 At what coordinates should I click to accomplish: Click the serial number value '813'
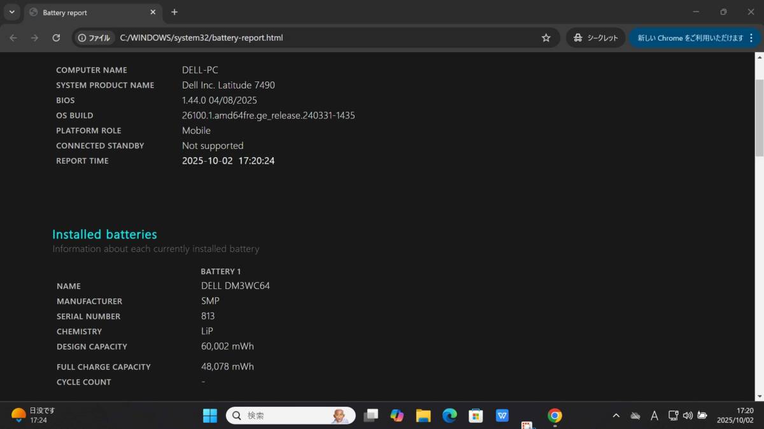(208, 316)
